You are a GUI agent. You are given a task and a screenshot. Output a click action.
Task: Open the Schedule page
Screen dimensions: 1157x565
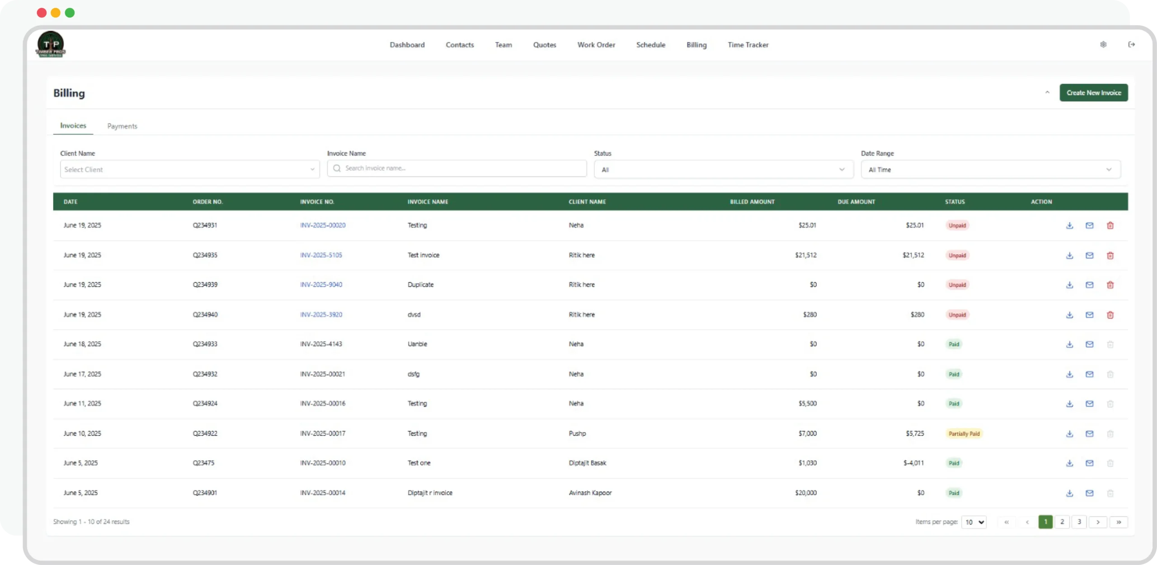tap(651, 45)
